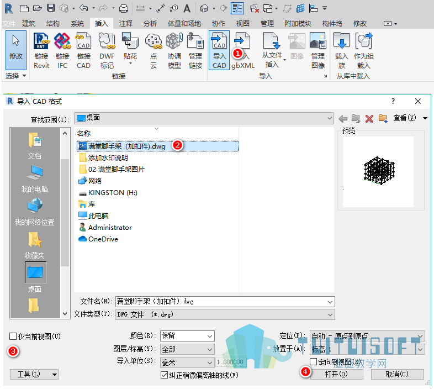
Task: Click Insert from File (从文件插入)
Action: tap(272, 49)
